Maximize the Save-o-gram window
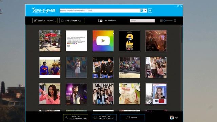This screenshot has height=122, width=217. [178, 6]
